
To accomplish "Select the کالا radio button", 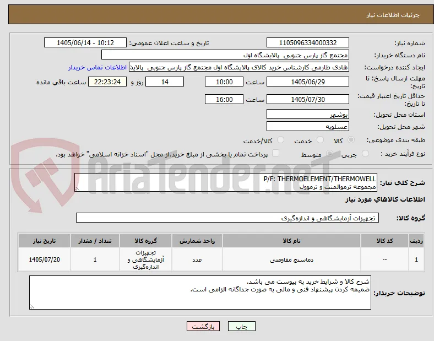I will coord(351,140).
